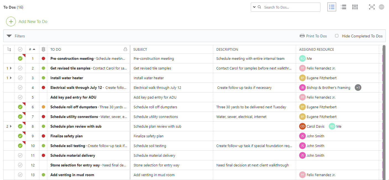Switch to the grouped list view icon
Viewport: 389px width, 180px height.
(343, 7)
